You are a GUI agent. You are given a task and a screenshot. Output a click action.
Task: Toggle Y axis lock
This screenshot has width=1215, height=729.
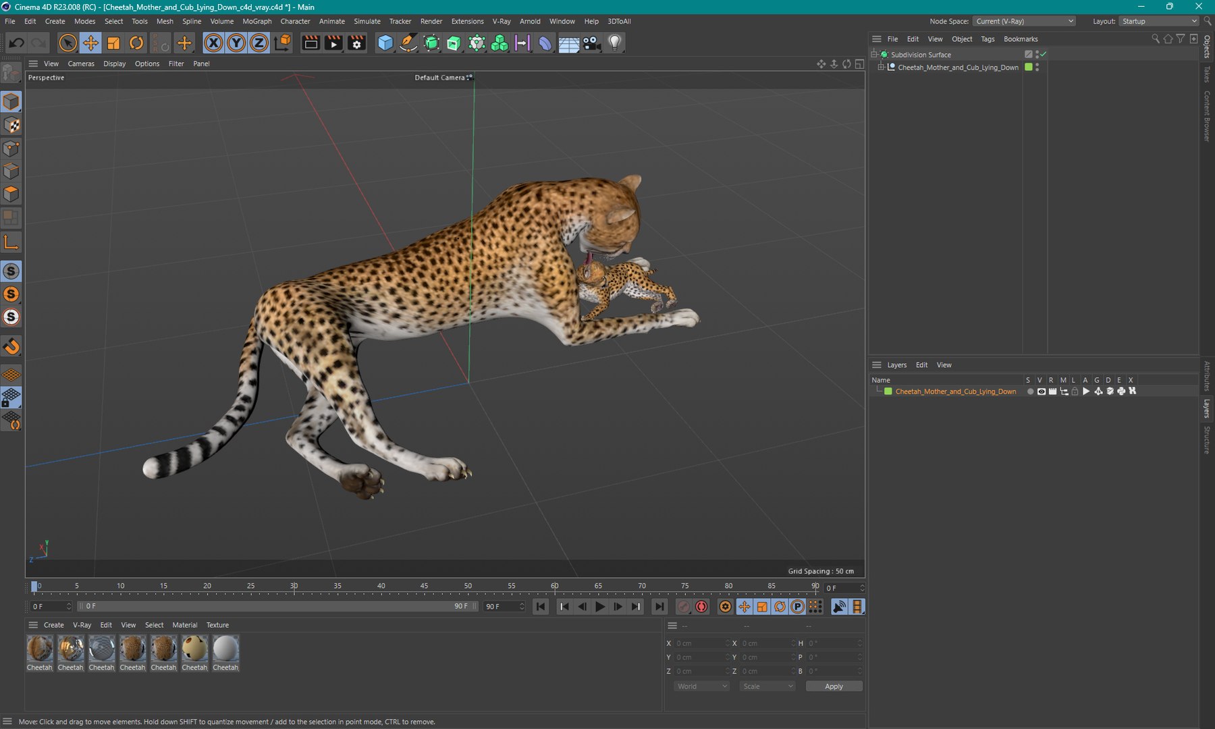(x=236, y=43)
